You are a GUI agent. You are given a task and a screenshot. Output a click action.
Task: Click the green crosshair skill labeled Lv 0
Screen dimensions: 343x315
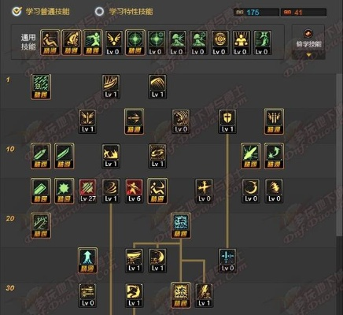[156, 43]
